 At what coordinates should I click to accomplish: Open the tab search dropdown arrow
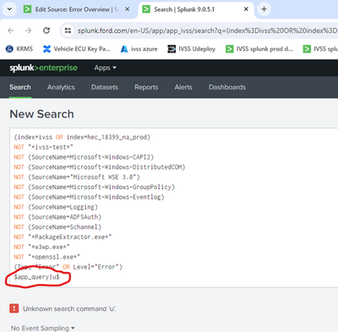[9, 9]
